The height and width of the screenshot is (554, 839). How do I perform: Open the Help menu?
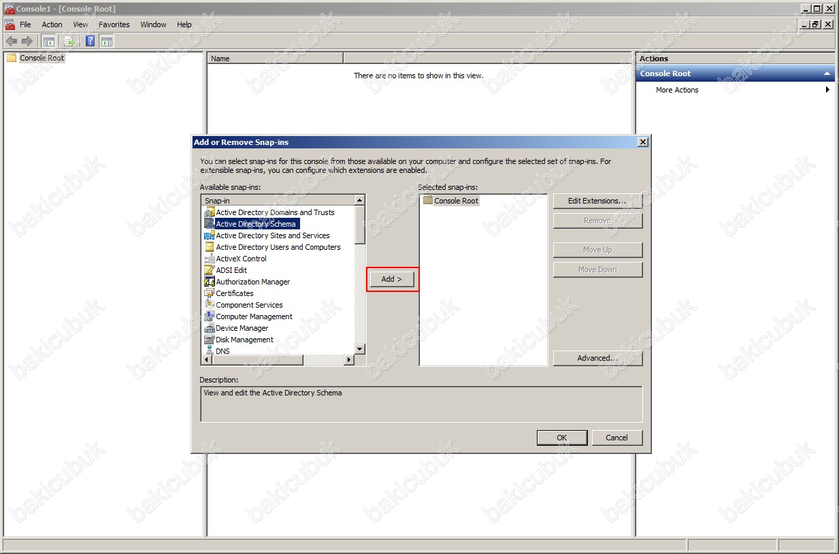click(184, 25)
